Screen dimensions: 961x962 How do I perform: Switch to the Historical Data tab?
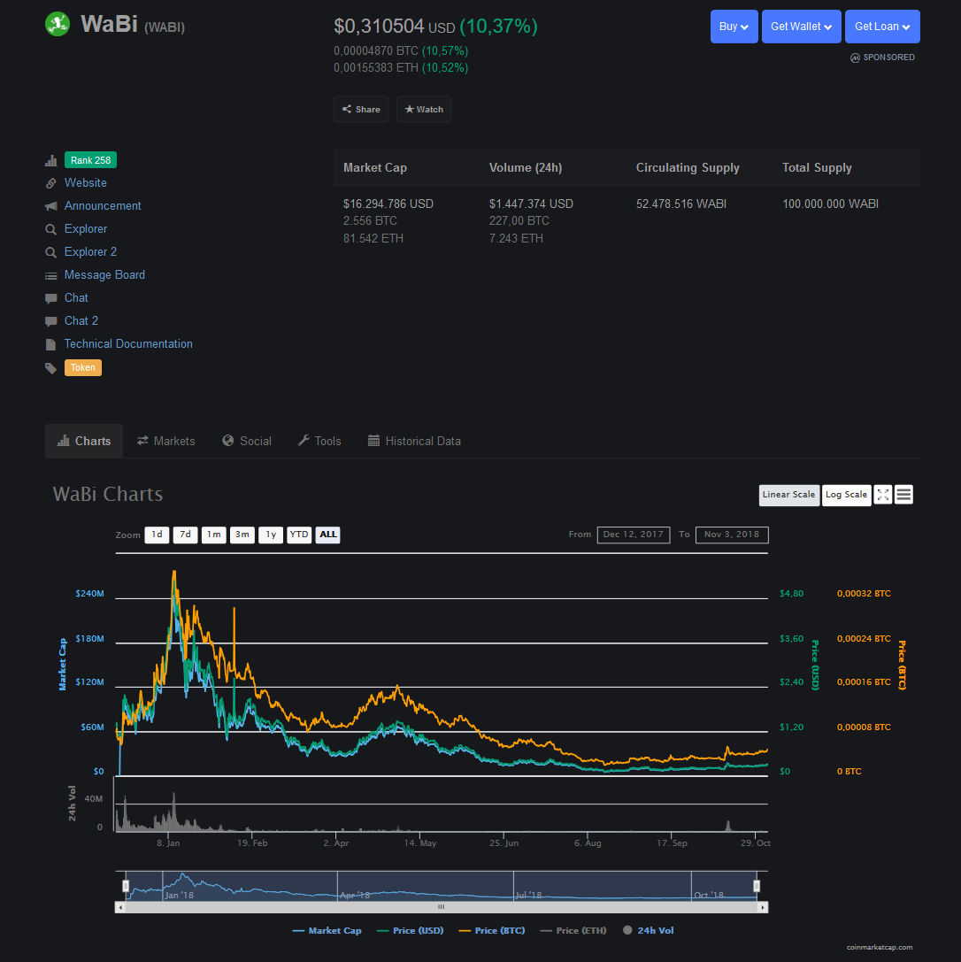pyautogui.click(x=414, y=441)
